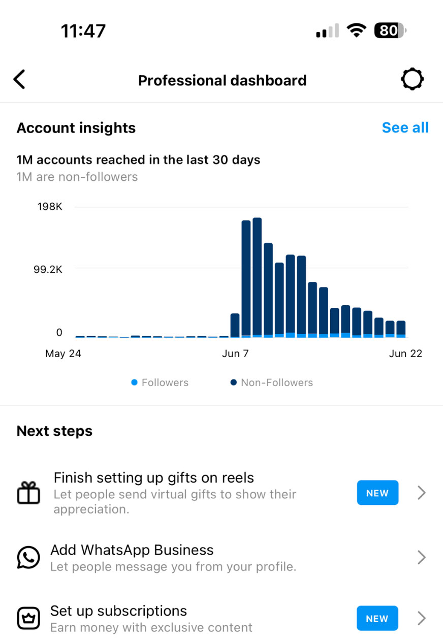443x641 pixels.
Task: Tap the WhatsApp Business icon
Action: point(28,557)
